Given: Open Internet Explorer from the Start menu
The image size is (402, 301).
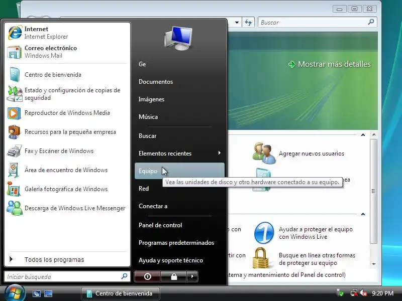Looking at the screenshot, I should pyautogui.click(x=67, y=33).
